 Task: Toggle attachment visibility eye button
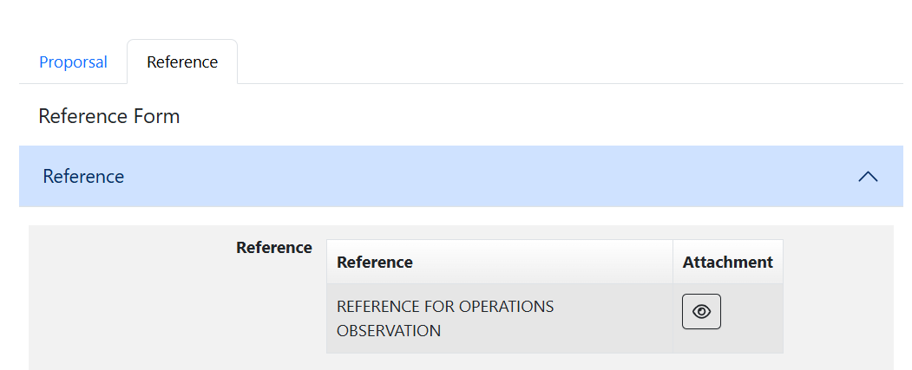(701, 312)
